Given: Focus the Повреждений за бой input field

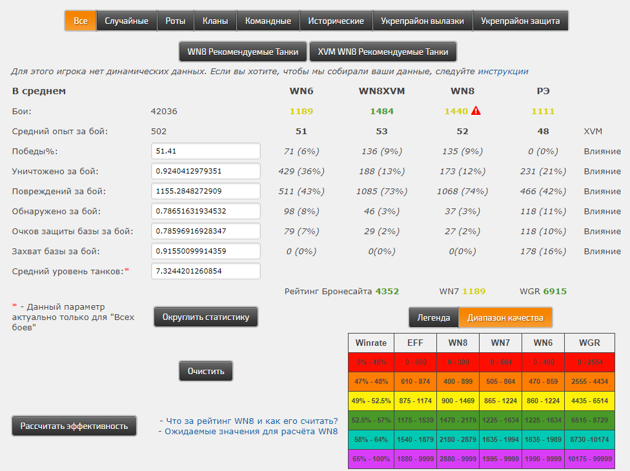Looking at the screenshot, I should 205,191.
